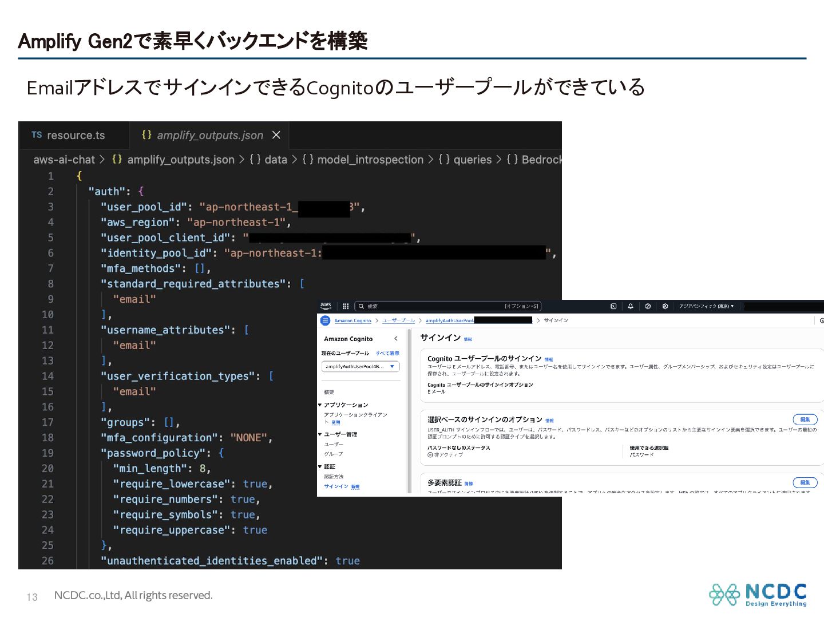Click the すべて表示 link

388,353
